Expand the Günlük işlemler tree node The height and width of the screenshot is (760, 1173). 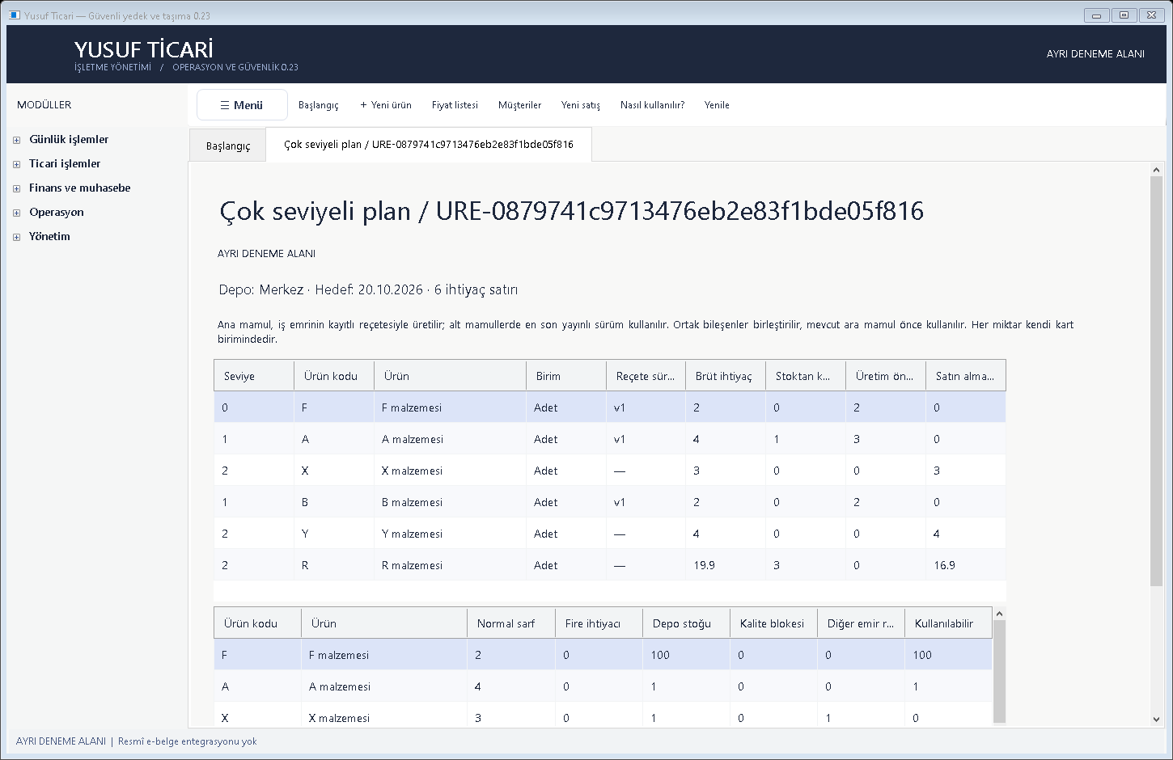pyautogui.click(x=16, y=140)
